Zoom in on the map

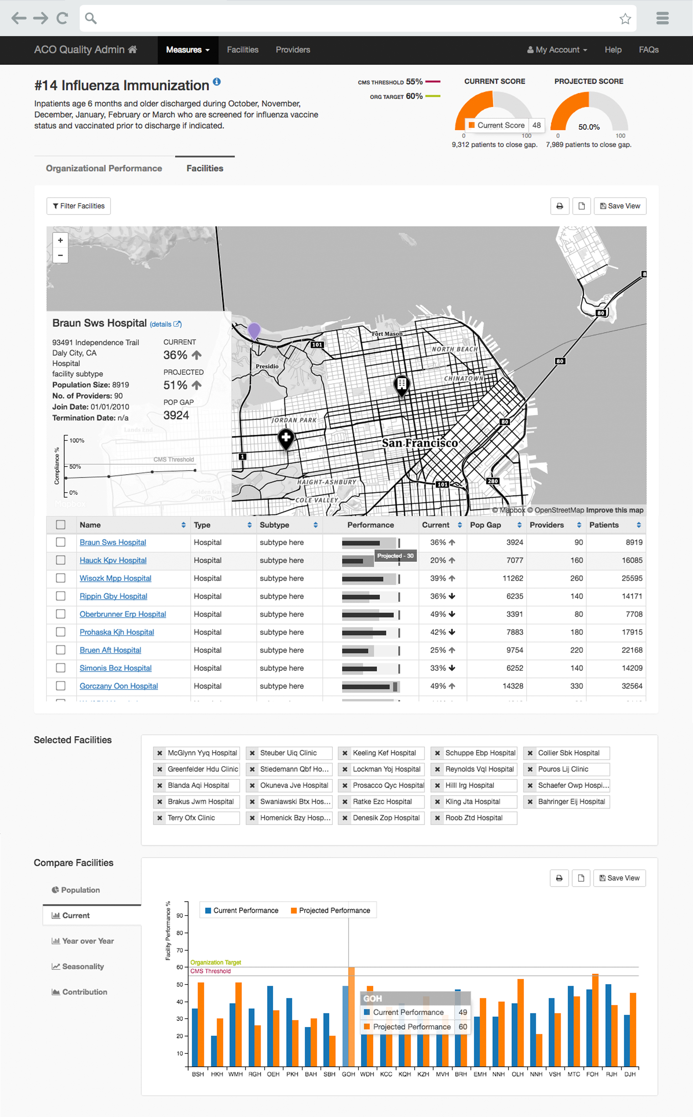(60, 240)
